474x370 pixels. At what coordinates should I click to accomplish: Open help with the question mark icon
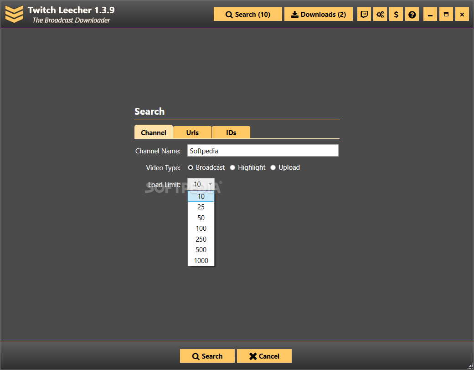[412, 14]
